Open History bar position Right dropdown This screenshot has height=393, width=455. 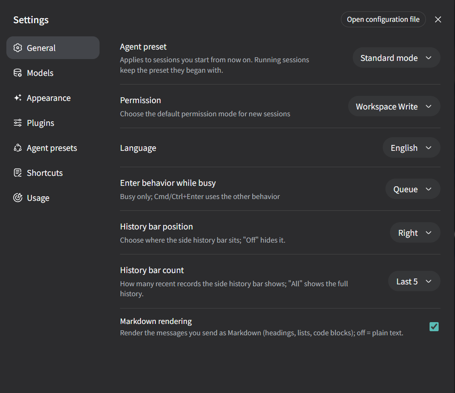(415, 233)
